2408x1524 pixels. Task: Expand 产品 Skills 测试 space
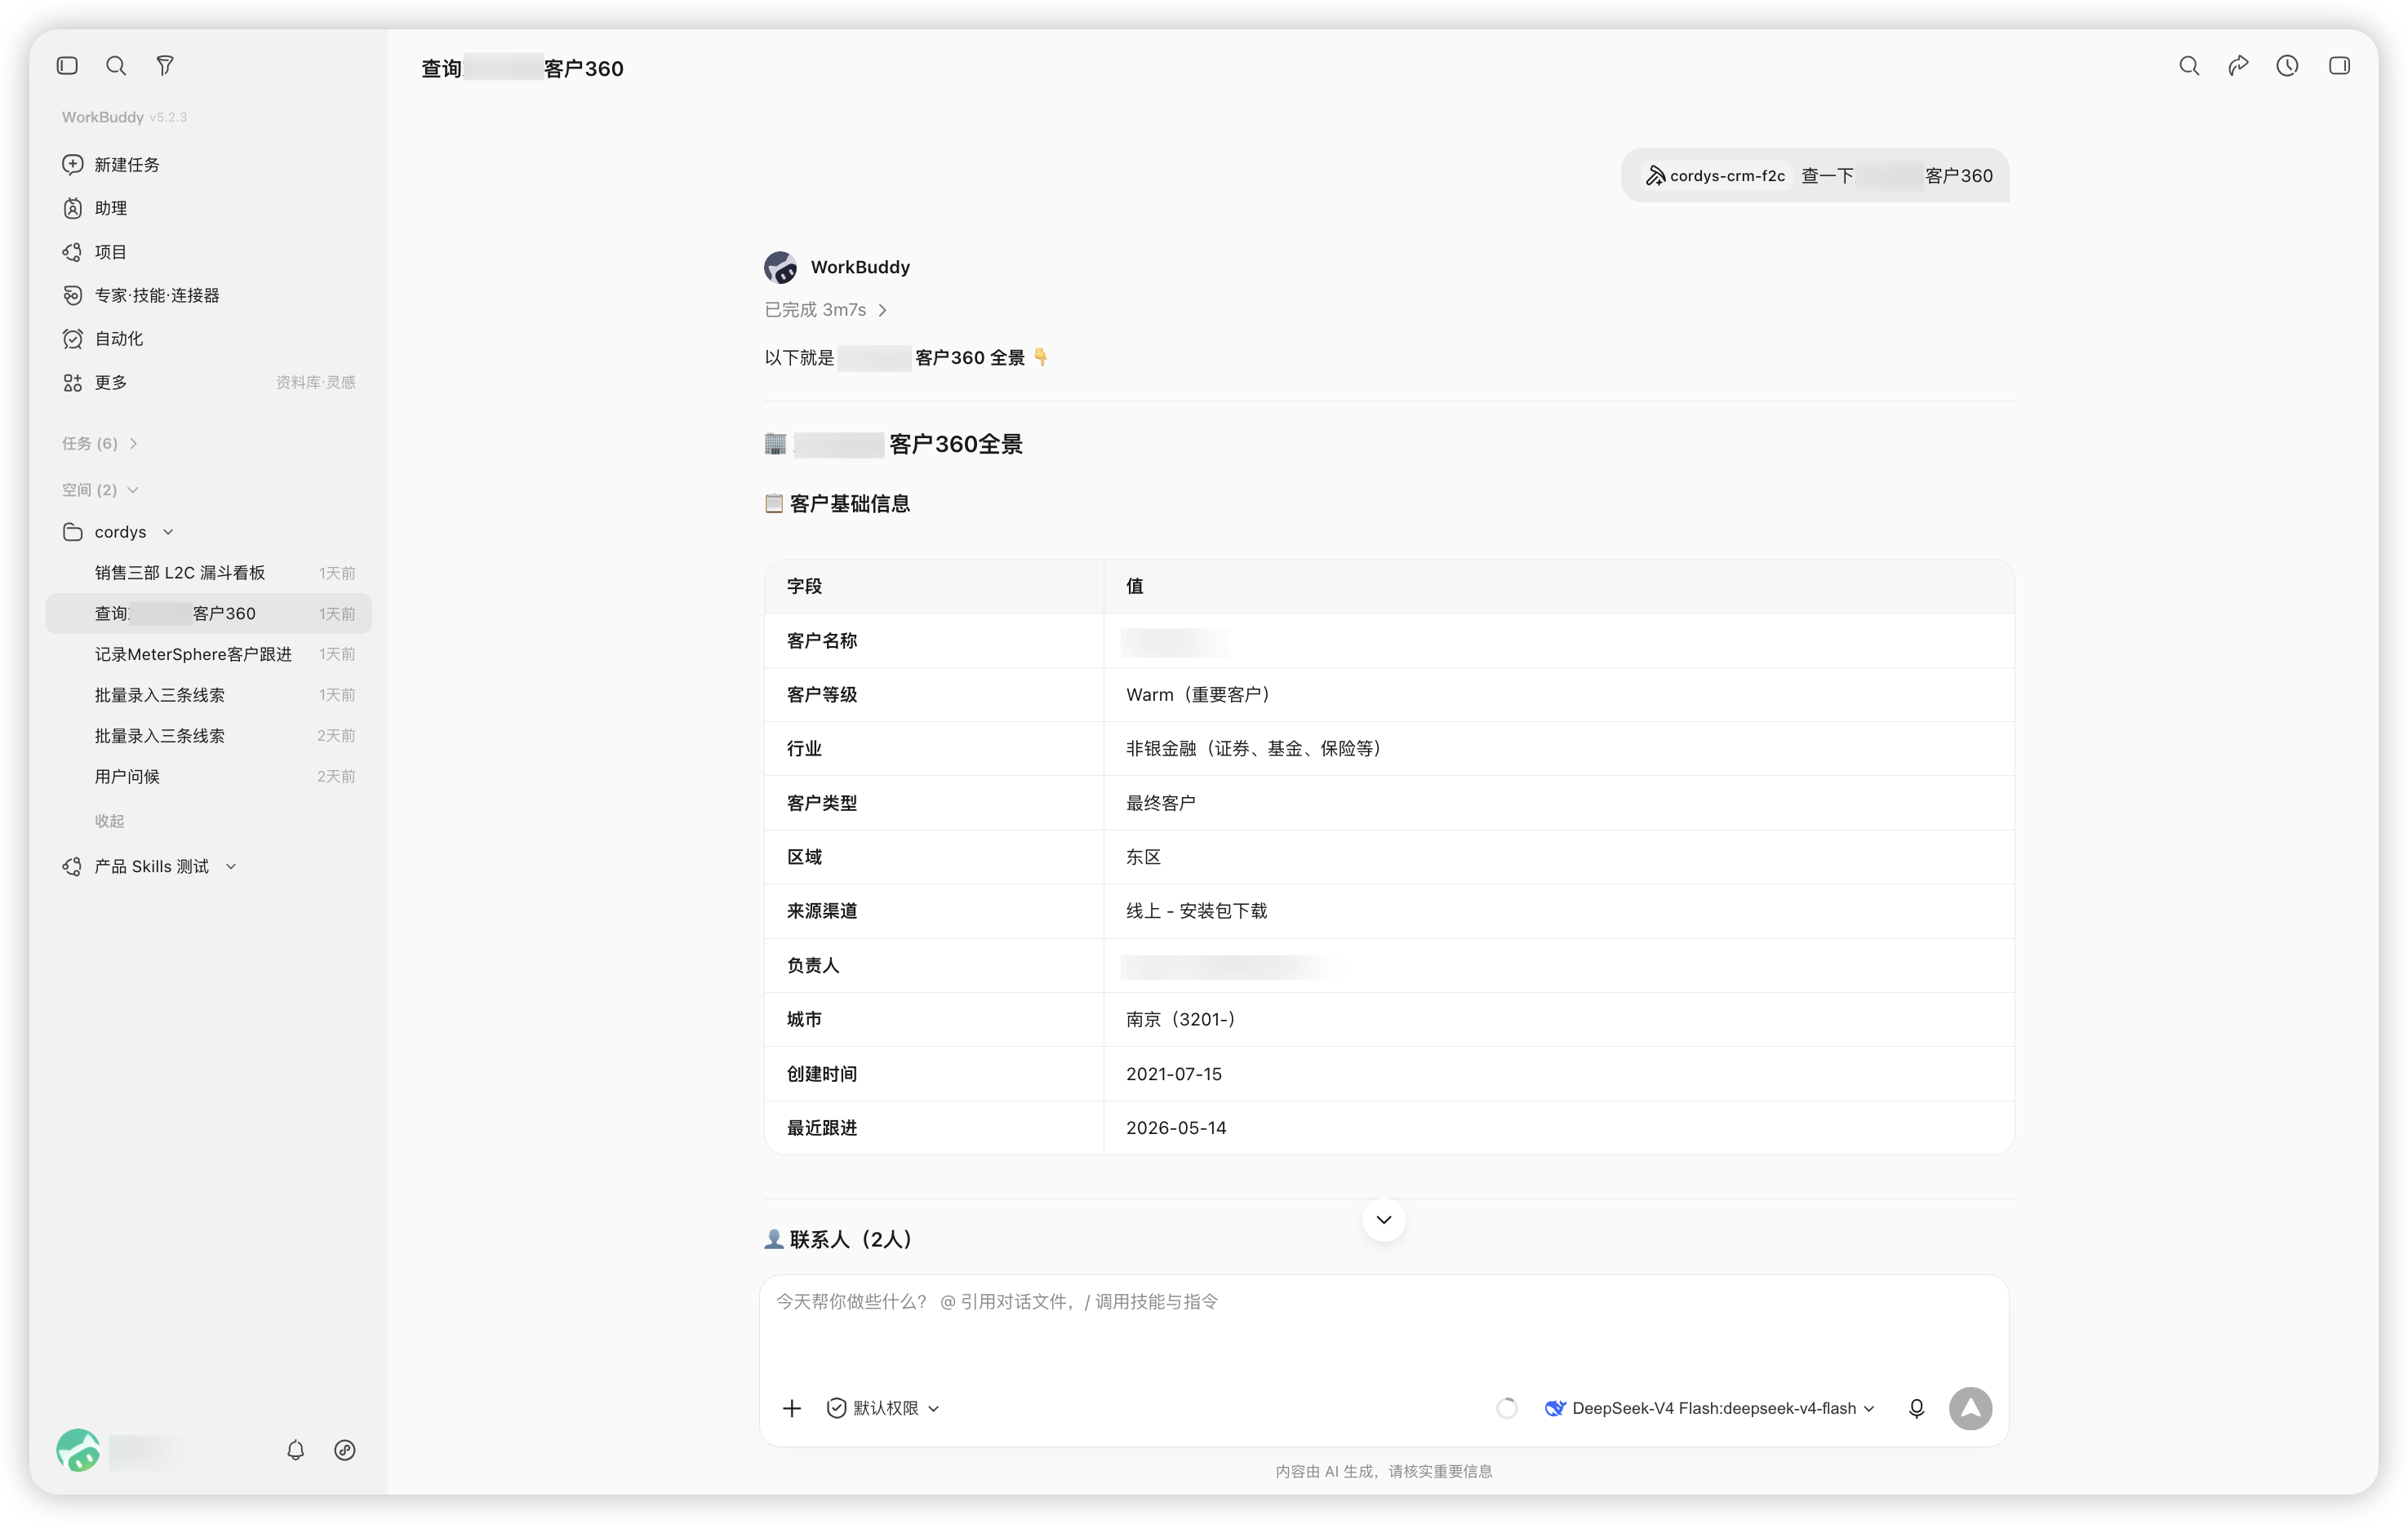pyautogui.click(x=231, y=866)
